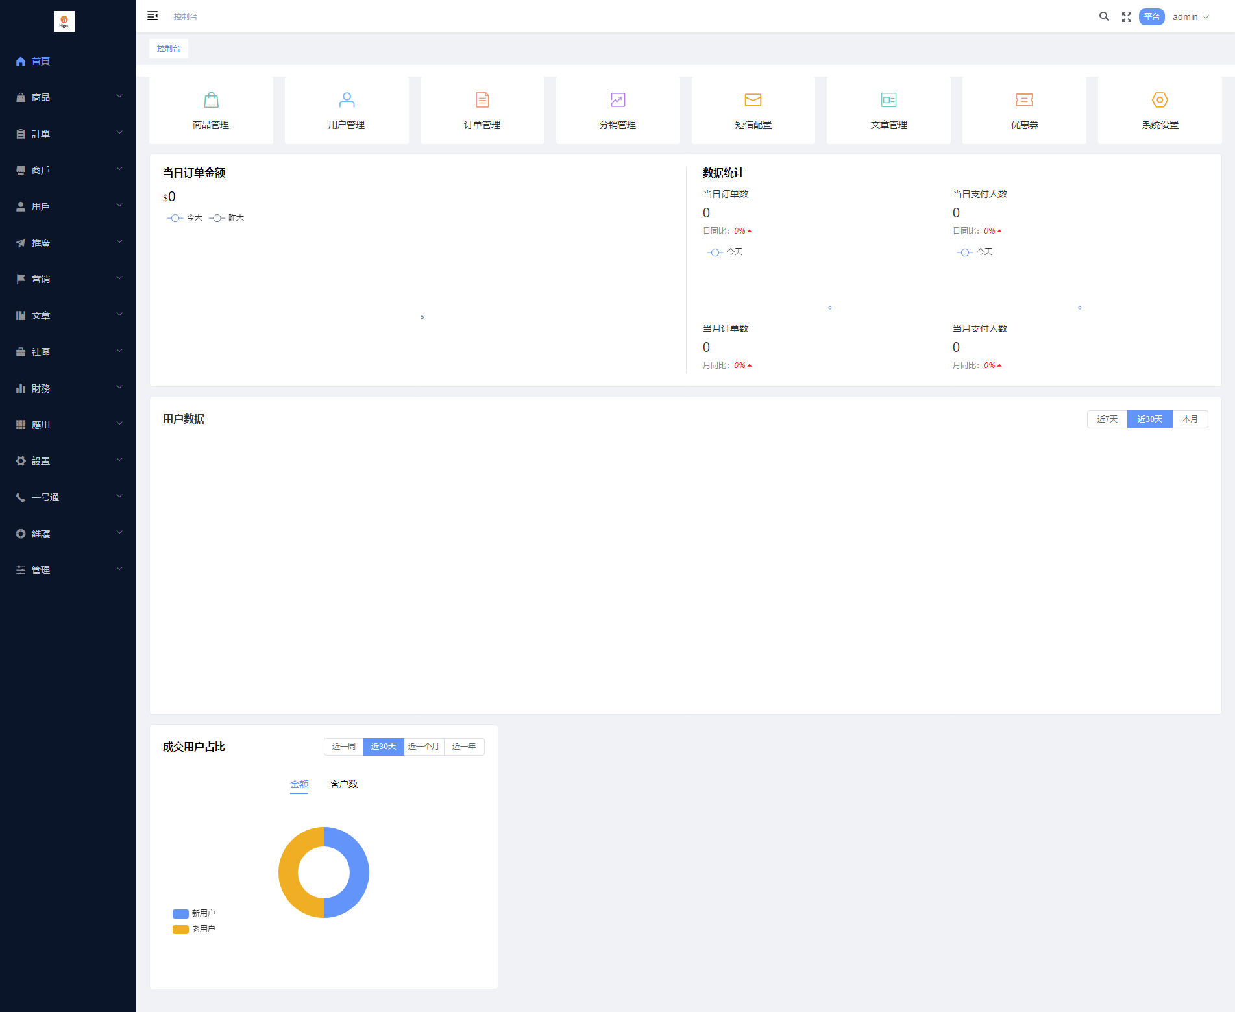Open 用户管理 user icon shortcut
The height and width of the screenshot is (1012, 1235).
347,100
